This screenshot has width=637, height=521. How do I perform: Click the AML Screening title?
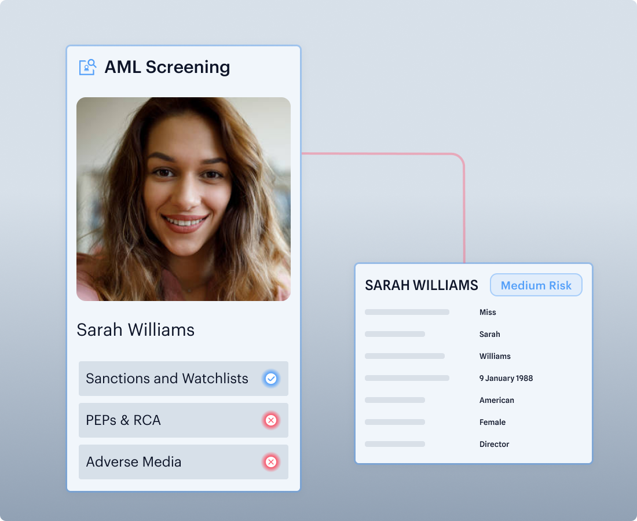click(x=167, y=67)
